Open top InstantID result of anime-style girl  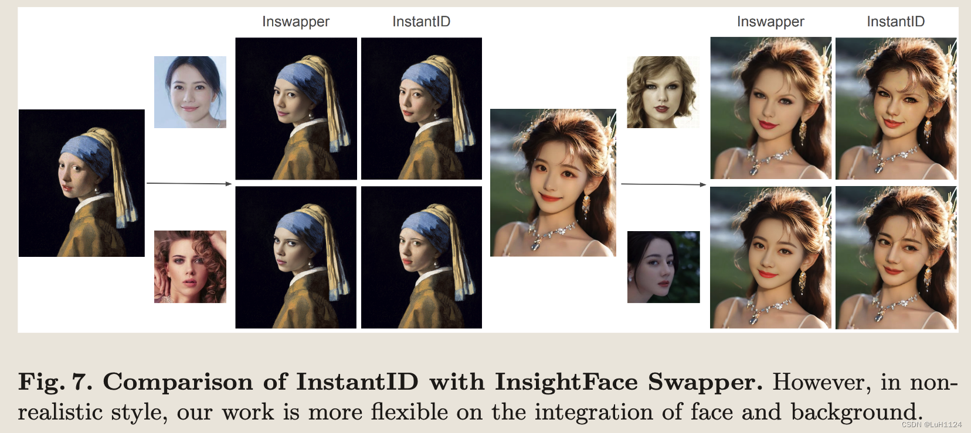click(x=896, y=108)
